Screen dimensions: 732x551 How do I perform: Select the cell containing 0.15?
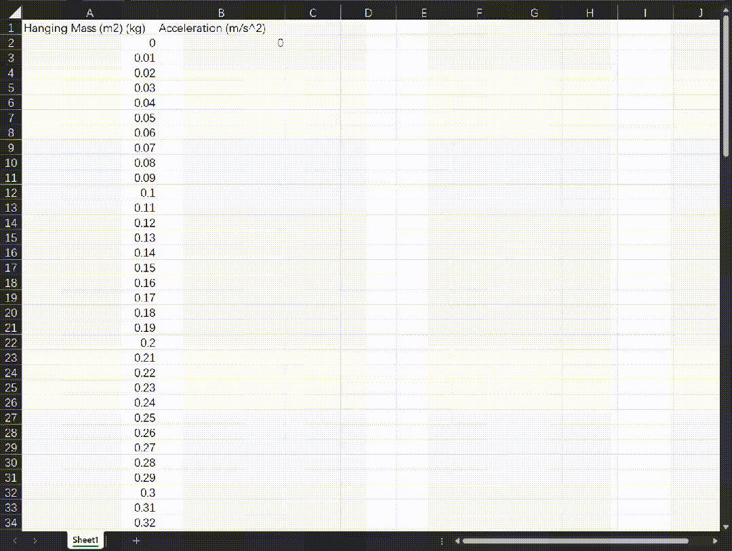click(x=90, y=268)
